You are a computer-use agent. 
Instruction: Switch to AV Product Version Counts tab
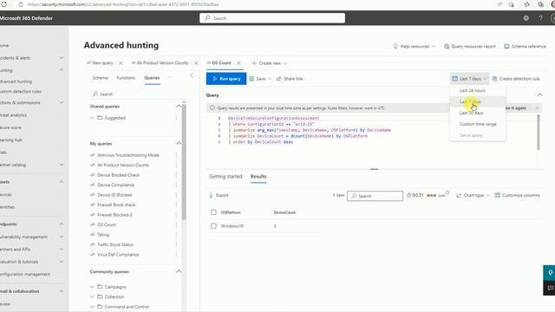tap(160, 63)
